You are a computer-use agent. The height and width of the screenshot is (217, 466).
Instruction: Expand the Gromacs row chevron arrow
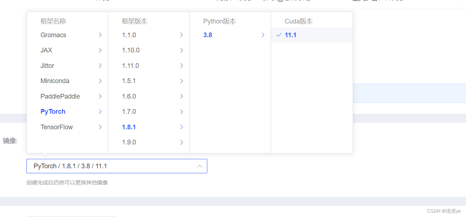tap(100, 35)
